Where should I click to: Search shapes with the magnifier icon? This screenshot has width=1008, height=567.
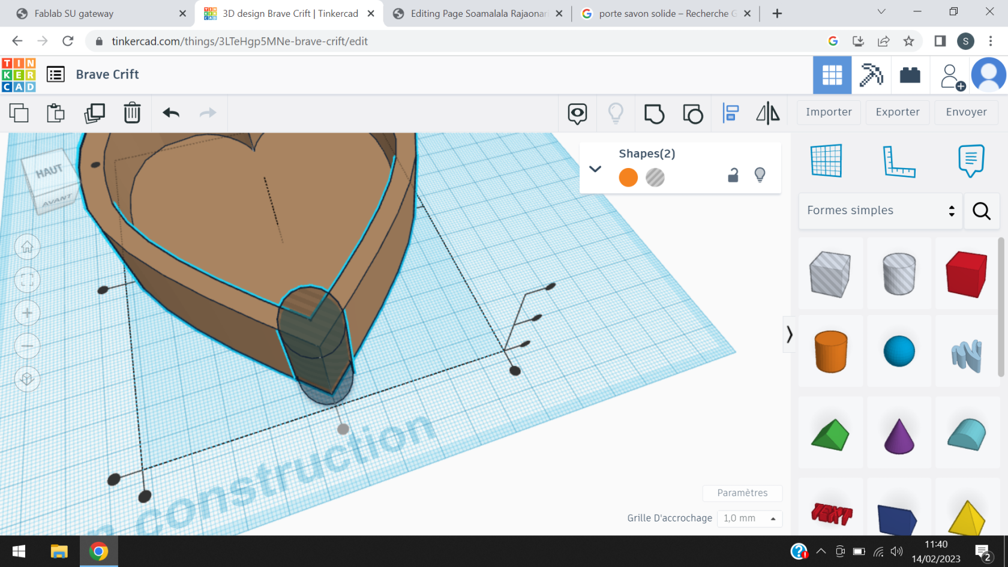tap(982, 211)
